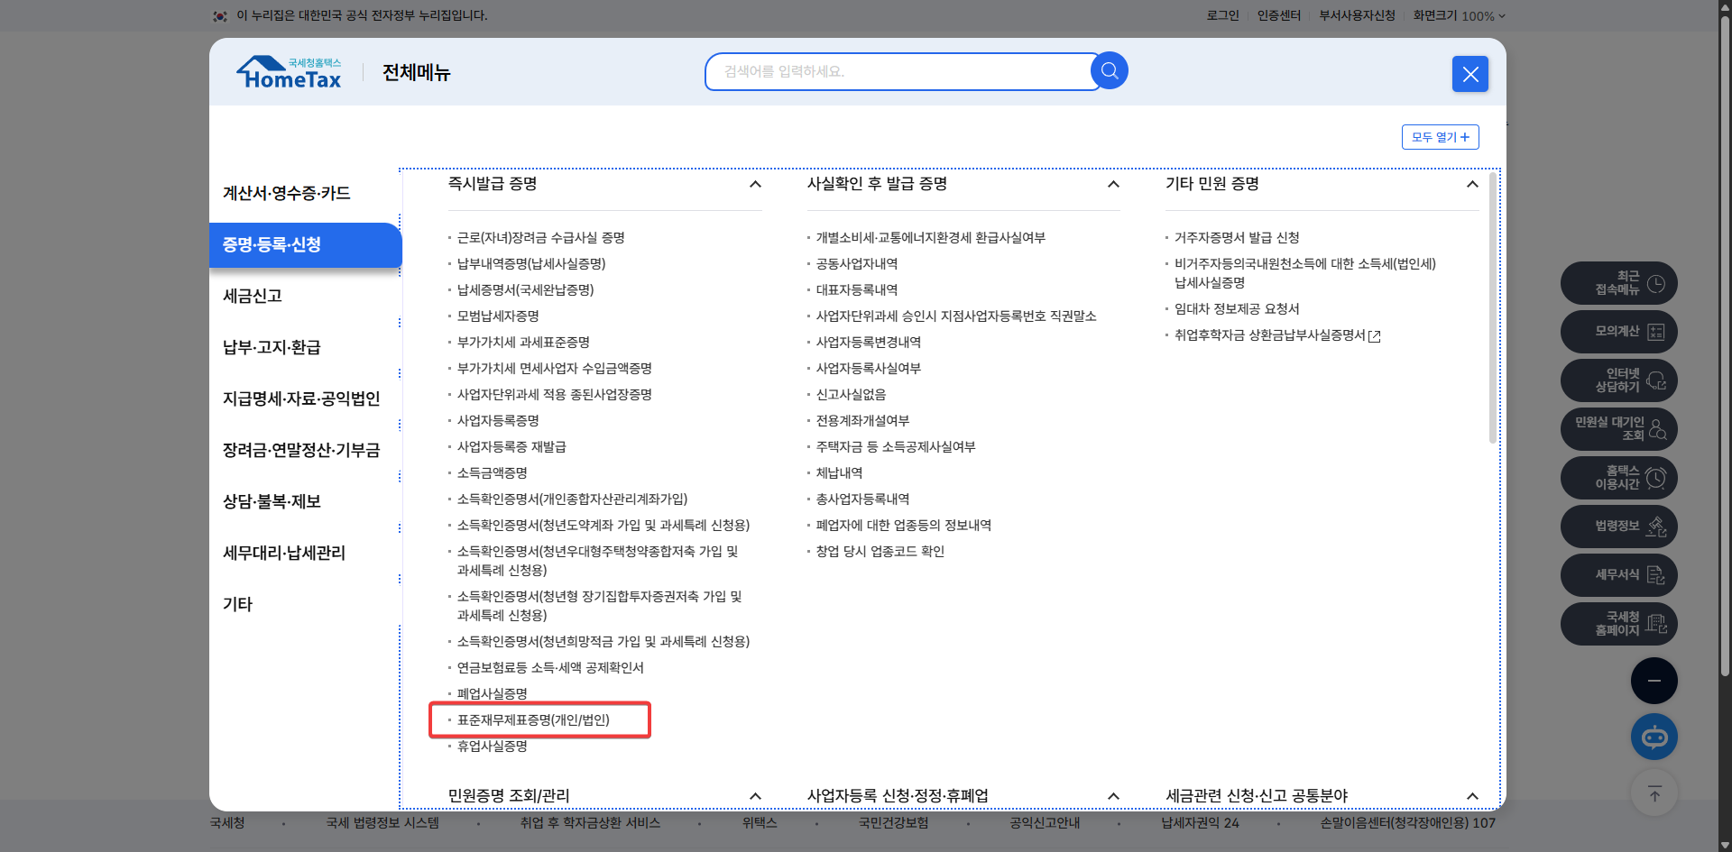Open the chatbot assistant icon
Viewport: 1732px width, 852px height.
coord(1654,737)
